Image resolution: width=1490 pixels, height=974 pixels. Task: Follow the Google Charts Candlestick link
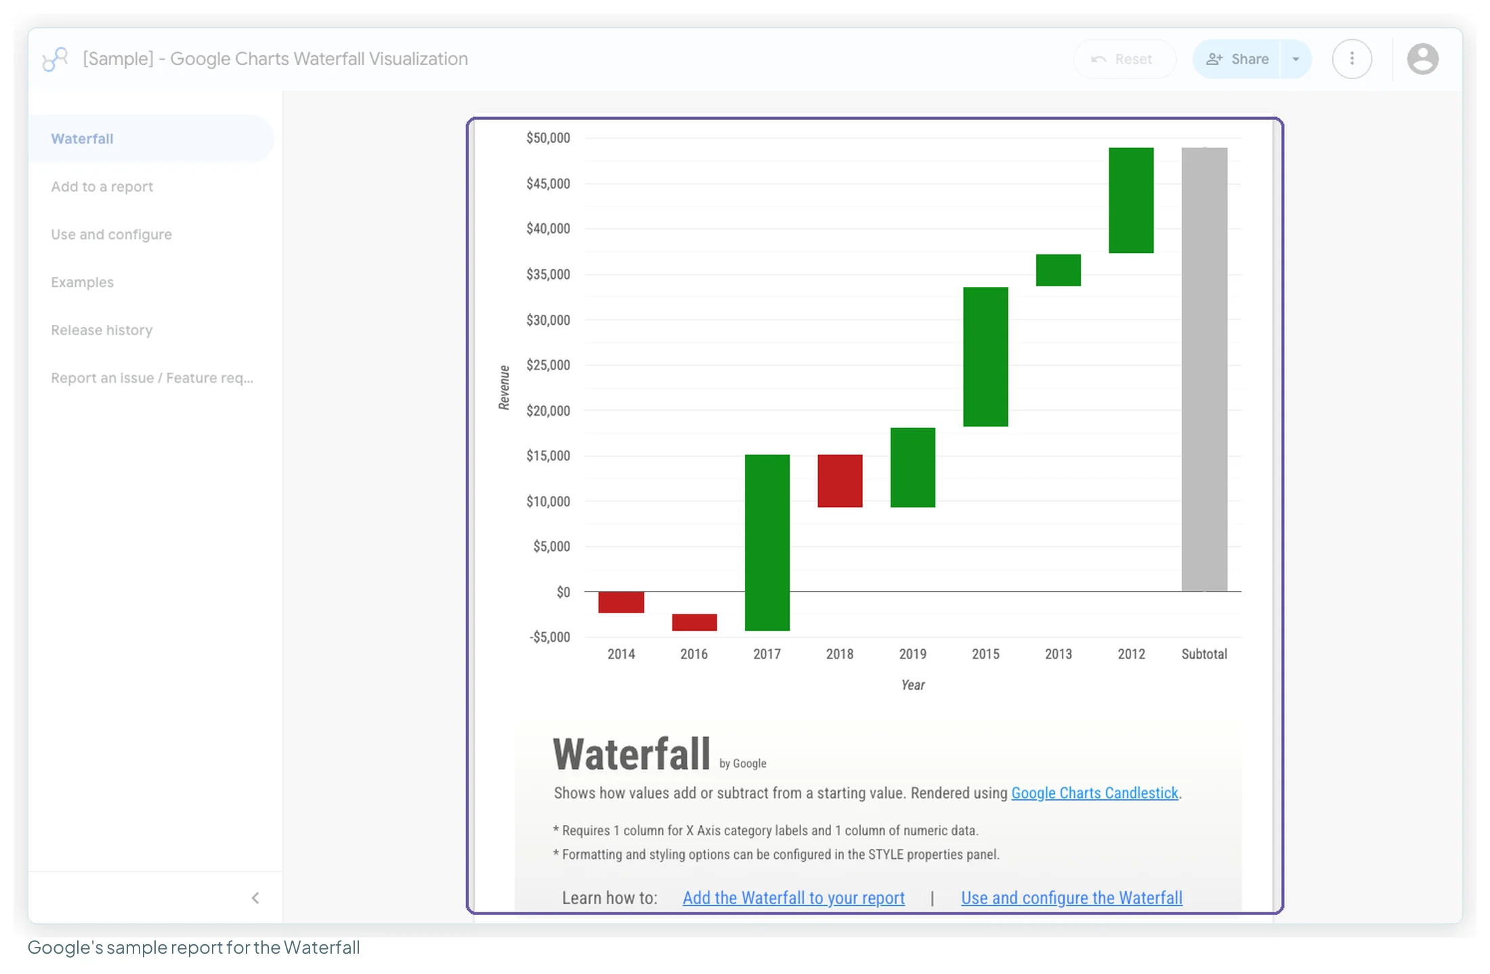click(1094, 793)
